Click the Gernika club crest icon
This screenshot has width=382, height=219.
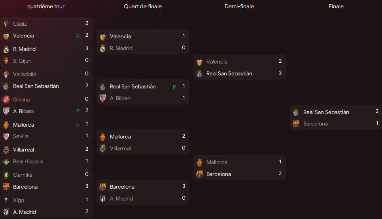pos(6,175)
